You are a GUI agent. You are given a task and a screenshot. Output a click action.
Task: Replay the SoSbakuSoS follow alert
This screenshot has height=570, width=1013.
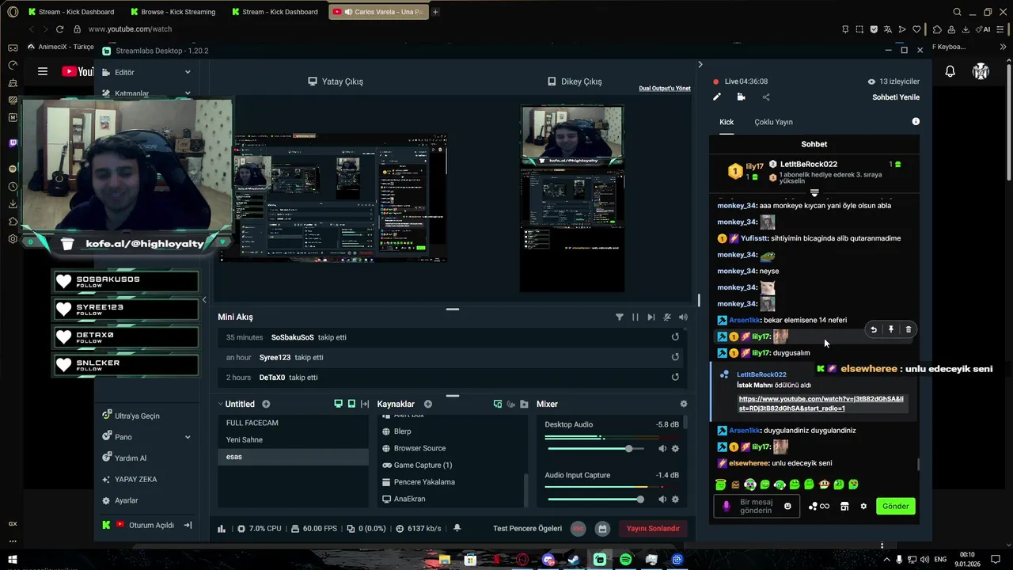click(675, 337)
